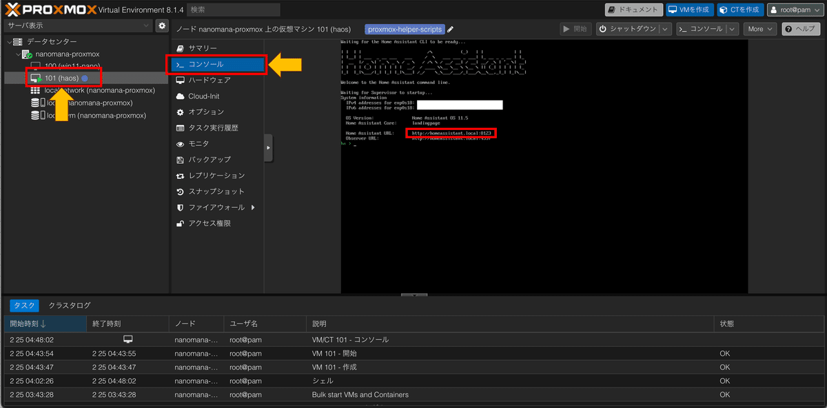Open the ハードウェア menu item
Image resolution: width=827 pixels, height=408 pixels.
[218, 80]
